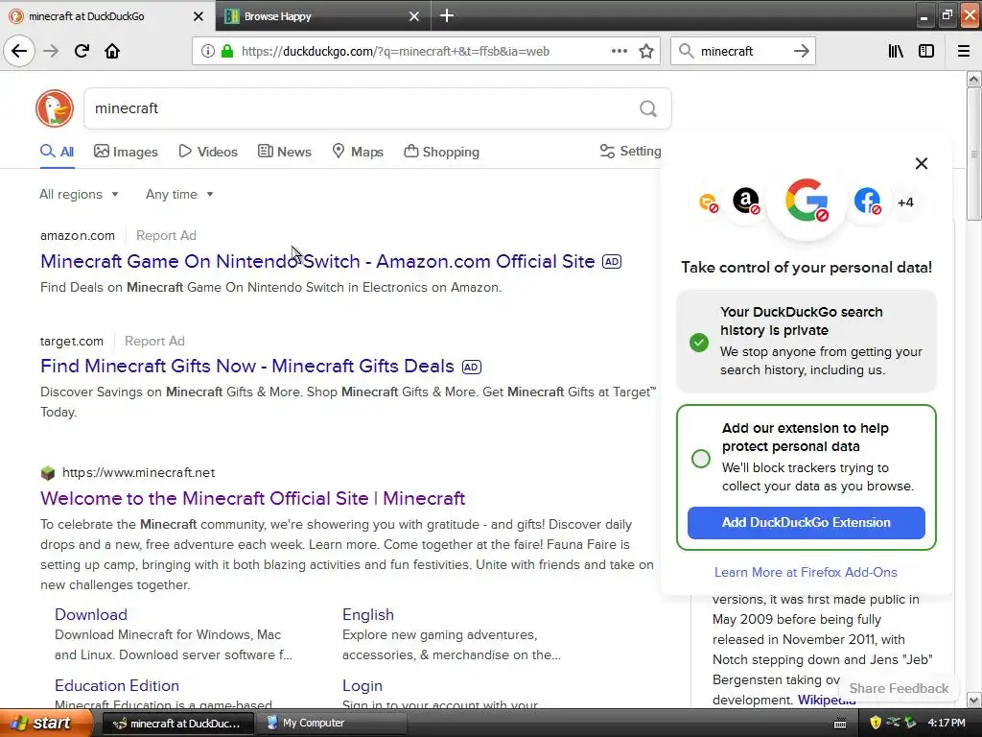The image size is (982, 737).
Task: Open the browser Home page icon
Action: (112, 51)
